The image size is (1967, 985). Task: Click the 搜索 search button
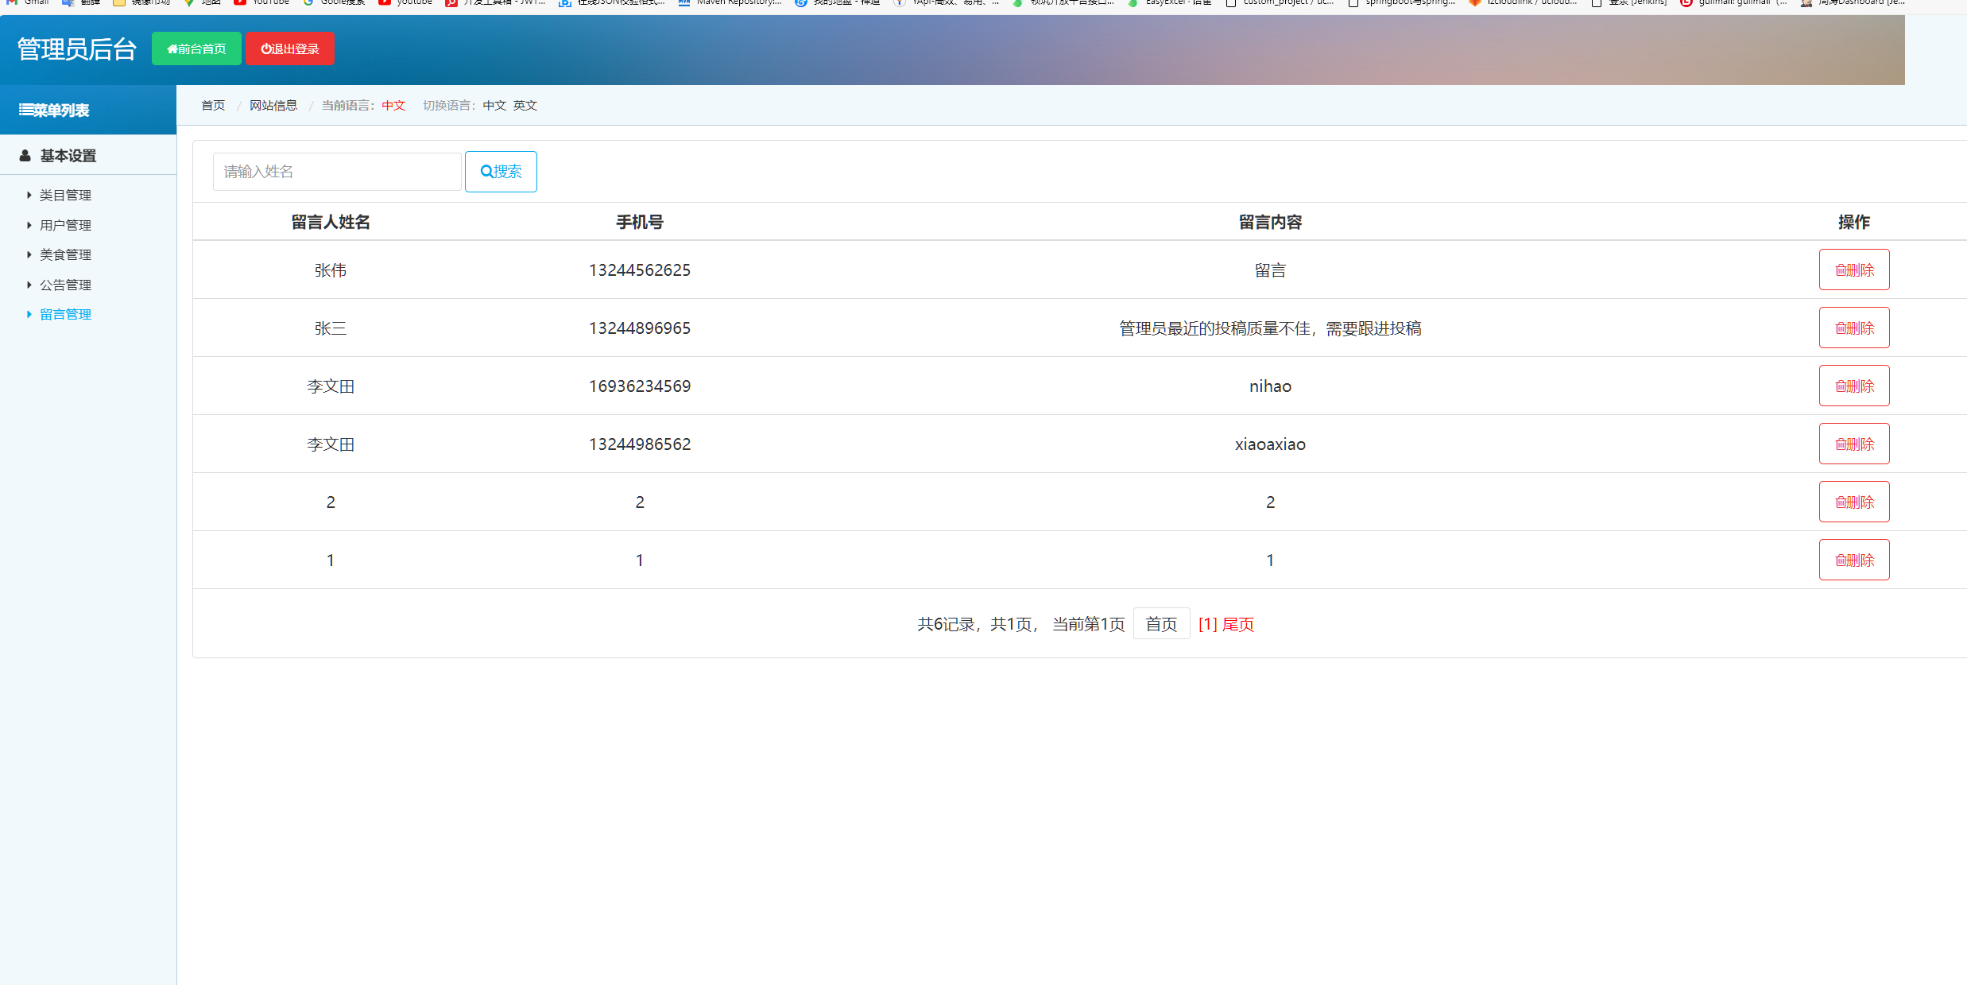(501, 172)
